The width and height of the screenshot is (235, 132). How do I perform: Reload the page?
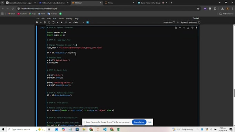coord(12,9)
